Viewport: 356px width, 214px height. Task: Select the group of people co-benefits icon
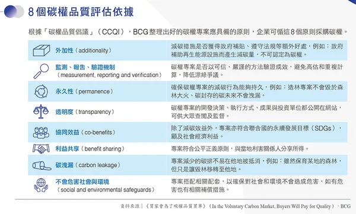(41, 133)
